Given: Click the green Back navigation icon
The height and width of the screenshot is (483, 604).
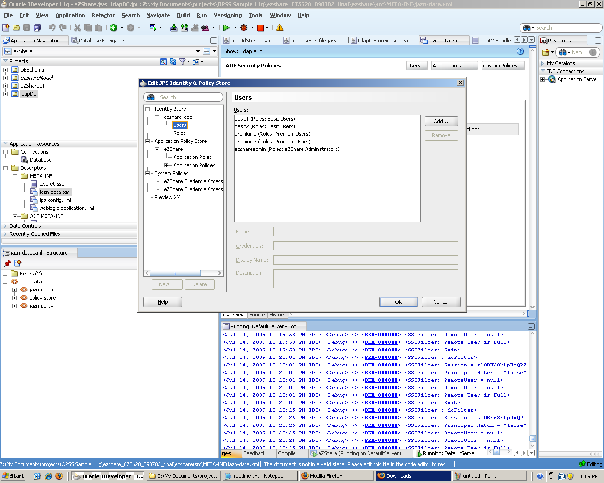Looking at the screenshot, I should [x=114, y=28].
